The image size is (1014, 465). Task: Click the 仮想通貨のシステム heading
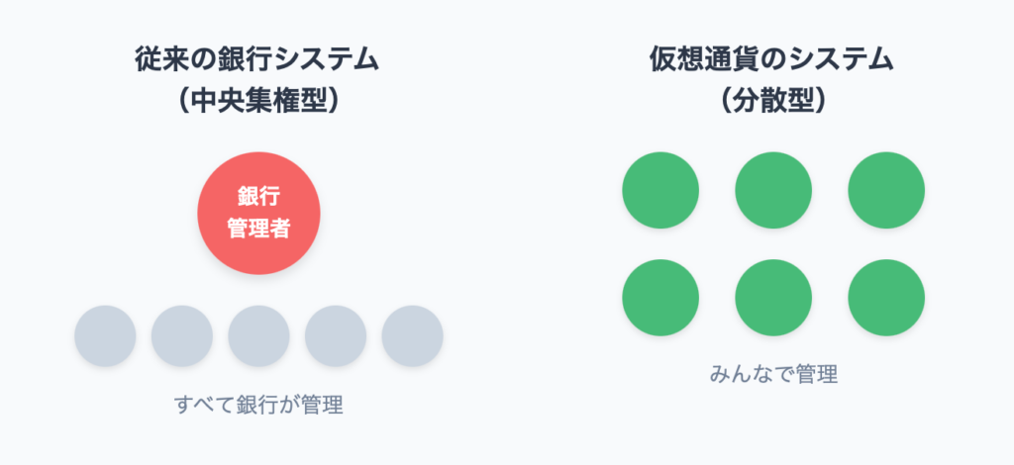point(773,61)
